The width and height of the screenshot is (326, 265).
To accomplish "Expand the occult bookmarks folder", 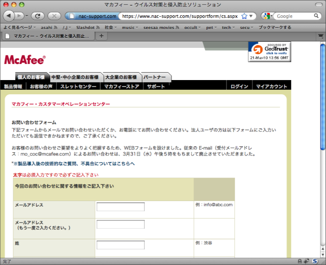I will click(192, 28).
